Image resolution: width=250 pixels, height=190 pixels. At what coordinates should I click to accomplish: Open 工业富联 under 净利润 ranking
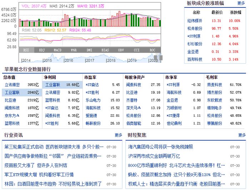(52, 85)
